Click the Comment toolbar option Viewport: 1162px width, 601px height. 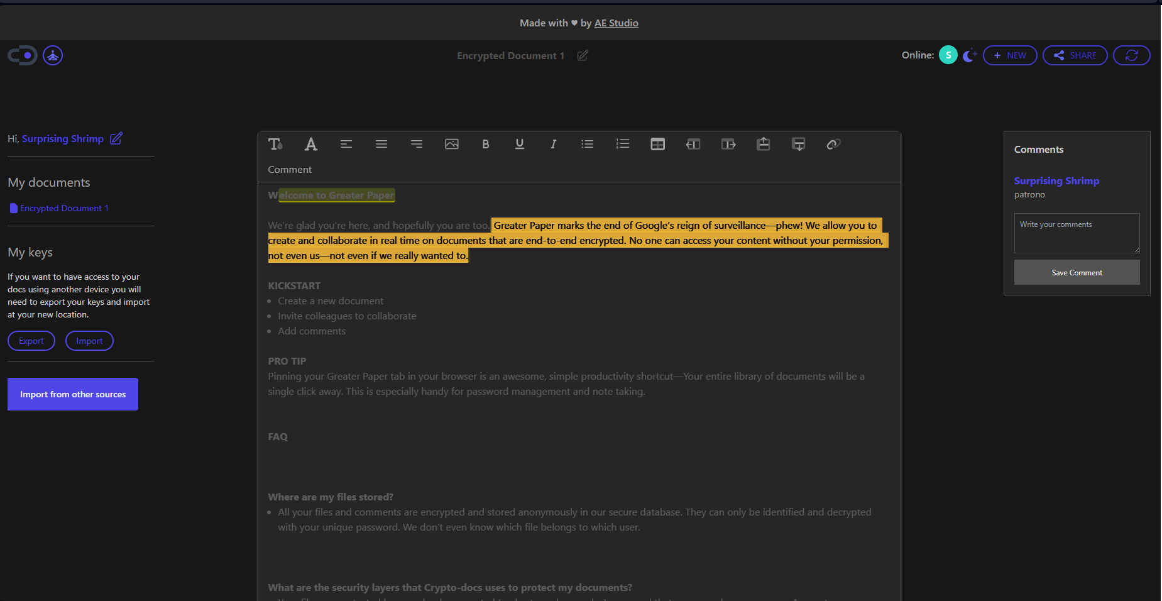tap(290, 170)
